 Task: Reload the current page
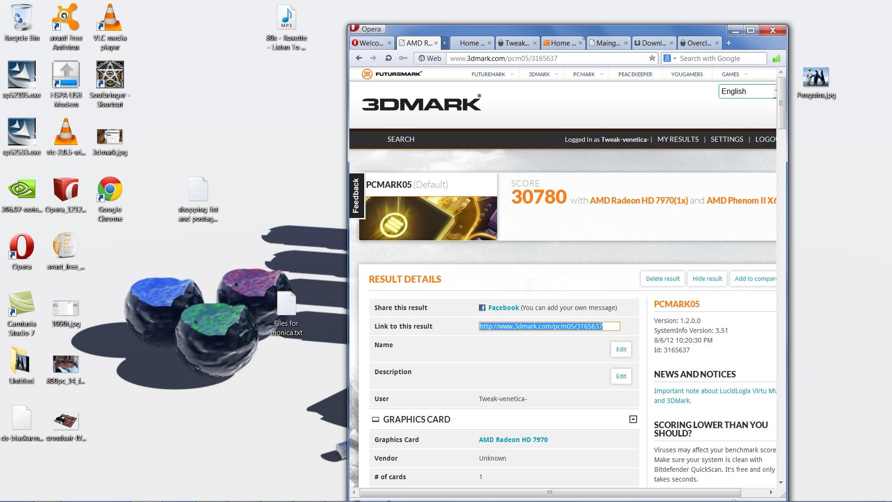tap(388, 58)
